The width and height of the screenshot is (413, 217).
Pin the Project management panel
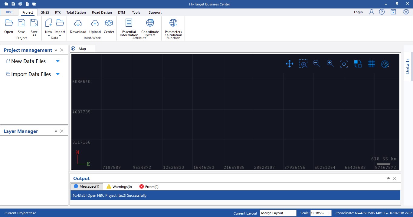[x=55, y=50]
